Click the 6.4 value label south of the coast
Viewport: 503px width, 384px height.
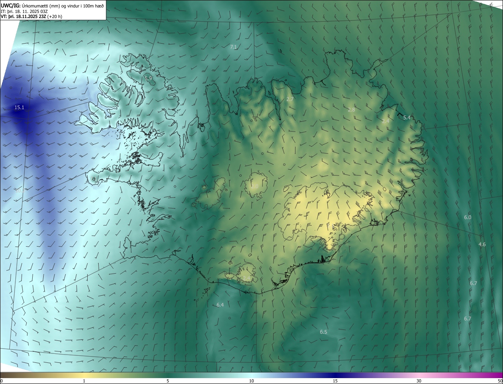point(220,305)
